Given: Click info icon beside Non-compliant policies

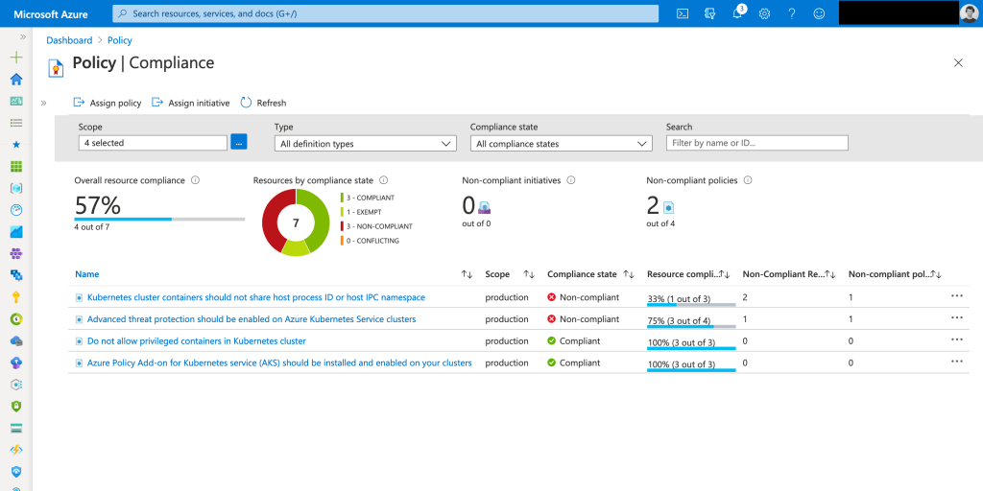Looking at the screenshot, I should [x=747, y=180].
